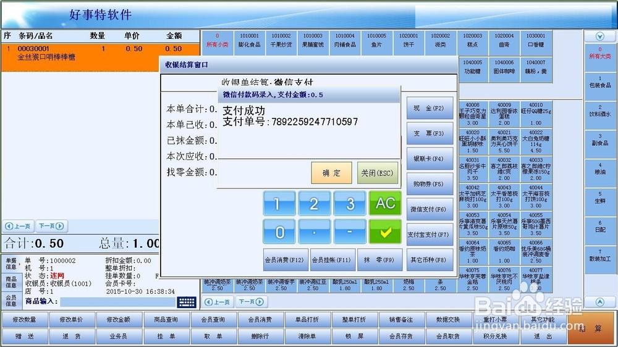Tap keypad digit 2
The width and height of the screenshot is (618, 347).
click(314, 203)
